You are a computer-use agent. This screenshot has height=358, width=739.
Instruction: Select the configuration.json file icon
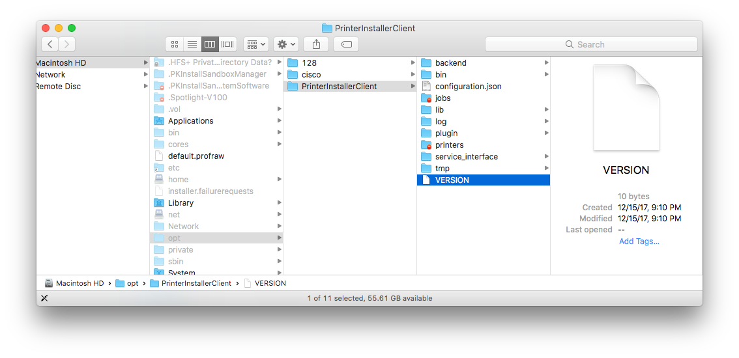click(427, 86)
